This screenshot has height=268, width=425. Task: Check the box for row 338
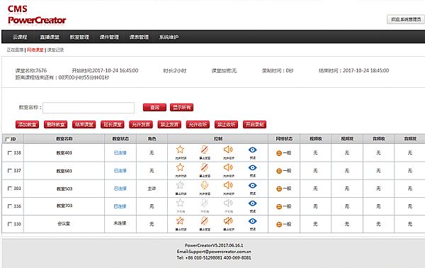coord(10,153)
